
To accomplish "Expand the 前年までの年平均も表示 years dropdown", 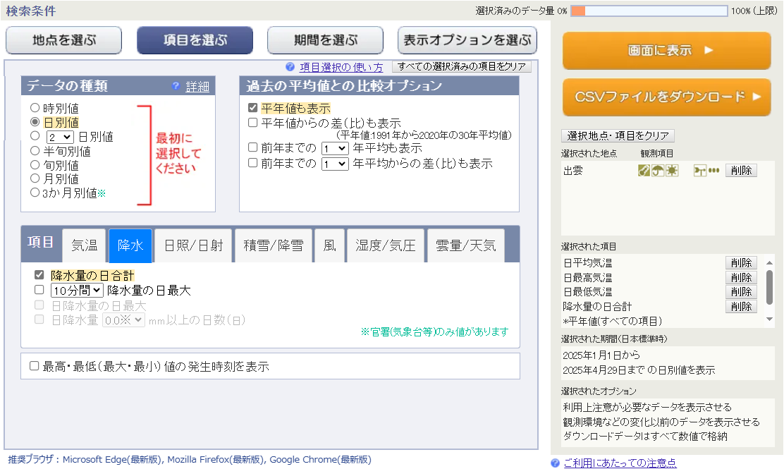I will coord(334,149).
